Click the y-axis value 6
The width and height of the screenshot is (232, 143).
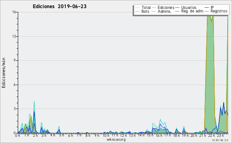pyautogui.click(x=15, y=85)
